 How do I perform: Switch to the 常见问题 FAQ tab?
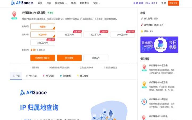click(48, 76)
